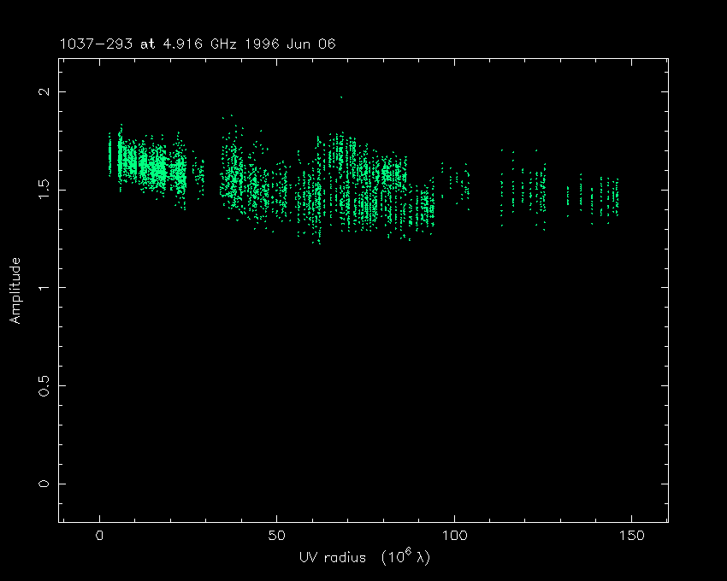Click the isolated outlier point near amplitude 2
This screenshot has height=581, width=727.
coord(341,97)
